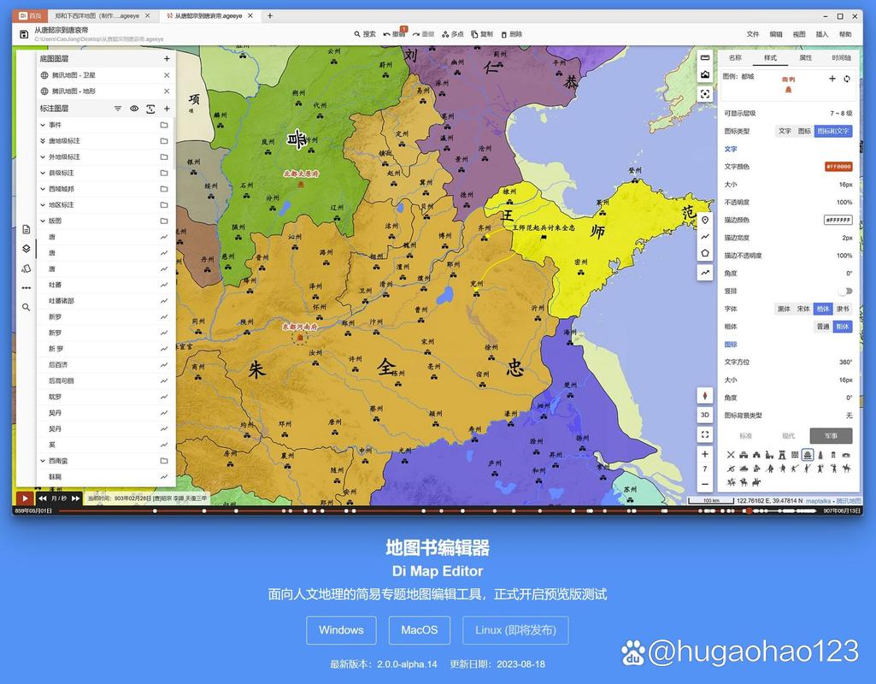Set icon type to 图标 only
The width and height of the screenshot is (876, 684).
click(804, 132)
